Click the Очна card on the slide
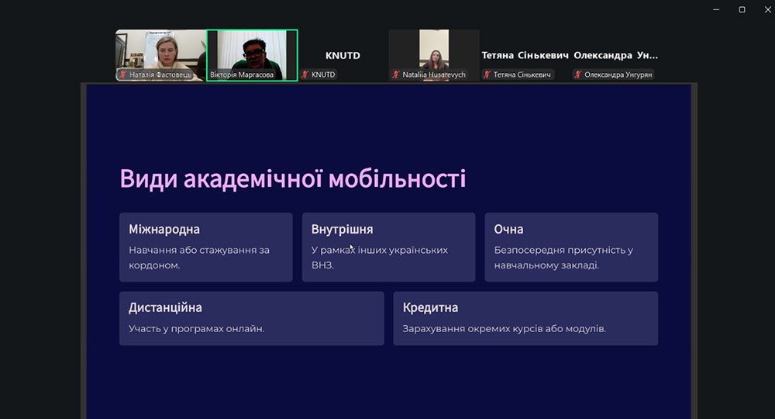The height and width of the screenshot is (419, 775). tap(571, 247)
